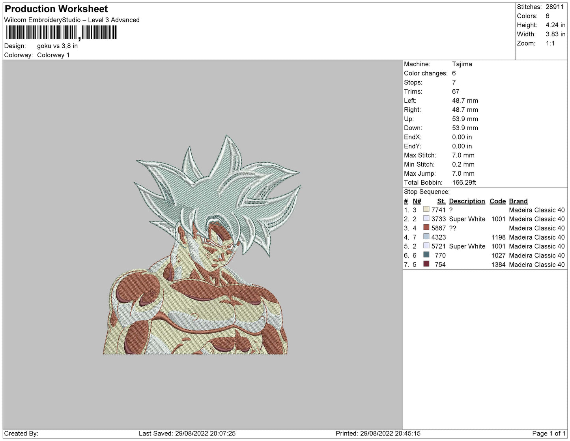This screenshot has width=570, height=441.
Task: Select stitch count '3733' in stop 2
Action: pyautogui.click(x=438, y=219)
